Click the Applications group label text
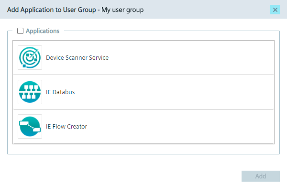Screen dimensions: 287x185 point(43,31)
